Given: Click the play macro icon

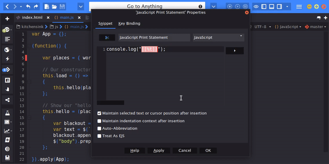Looking at the screenshot, I should [x=237, y=7].
